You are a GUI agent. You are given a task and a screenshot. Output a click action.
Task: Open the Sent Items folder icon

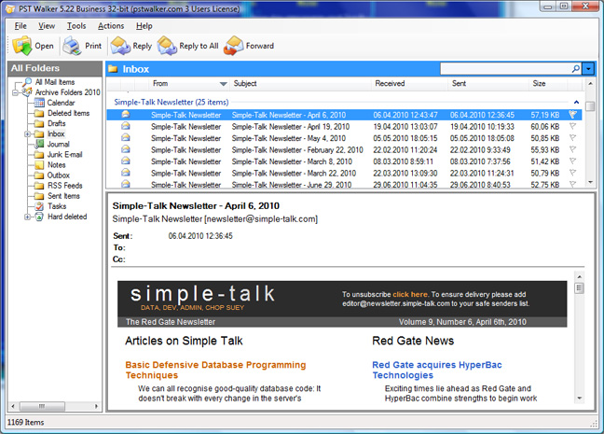coord(39,196)
